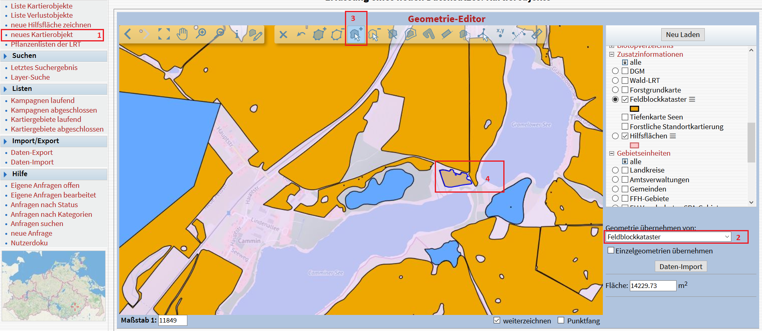Go back to previous map view
762x331 pixels.
point(128,34)
